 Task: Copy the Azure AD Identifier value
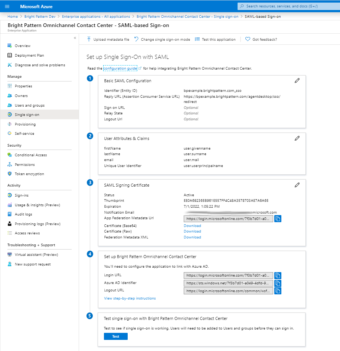coord(278,283)
